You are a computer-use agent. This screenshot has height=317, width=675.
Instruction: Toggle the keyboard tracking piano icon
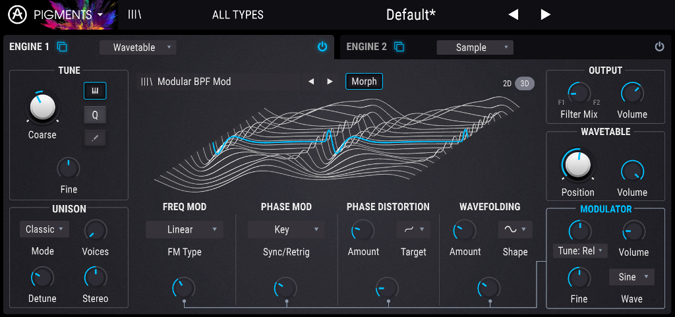tap(95, 91)
